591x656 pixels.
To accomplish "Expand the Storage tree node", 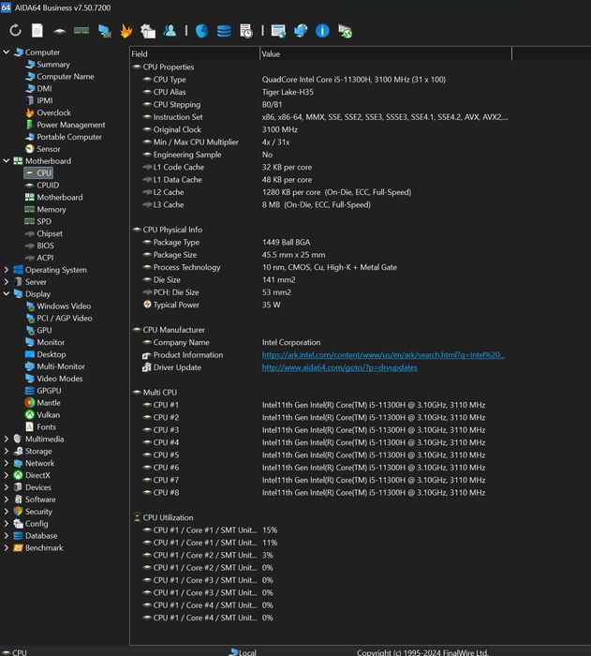I will coord(7,451).
